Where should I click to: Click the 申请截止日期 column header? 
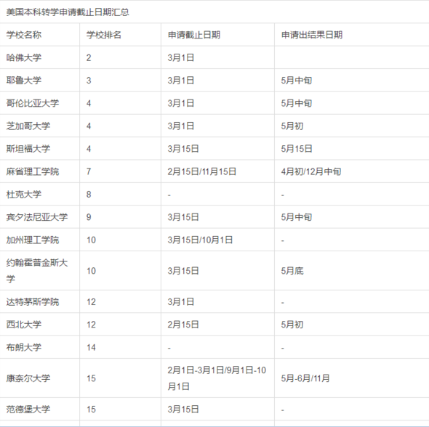coord(194,35)
